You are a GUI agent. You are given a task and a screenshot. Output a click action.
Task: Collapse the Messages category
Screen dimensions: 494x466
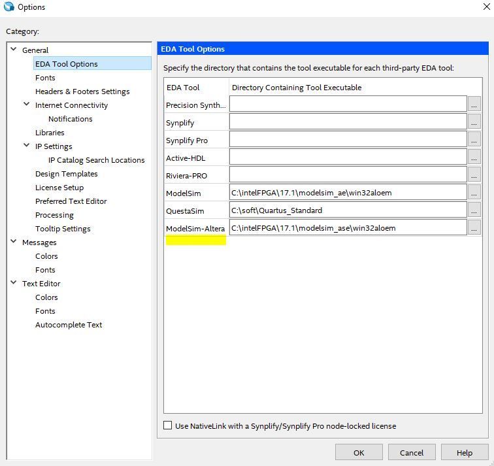point(14,241)
